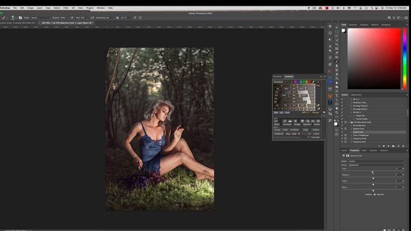Screen dimensions: 411x231
Task: Select the Lasso tool
Action: (x=337, y=36)
